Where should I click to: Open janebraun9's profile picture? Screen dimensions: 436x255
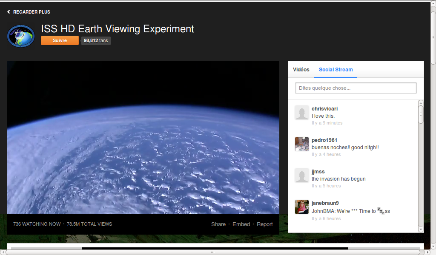pyautogui.click(x=301, y=207)
